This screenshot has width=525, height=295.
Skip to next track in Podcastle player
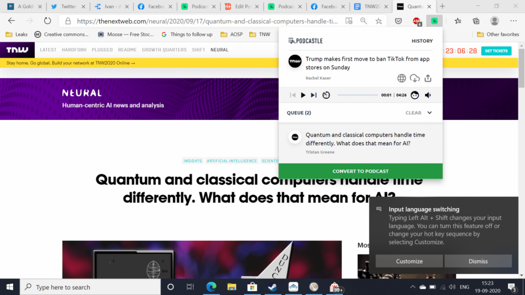click(x=314, y=95)
